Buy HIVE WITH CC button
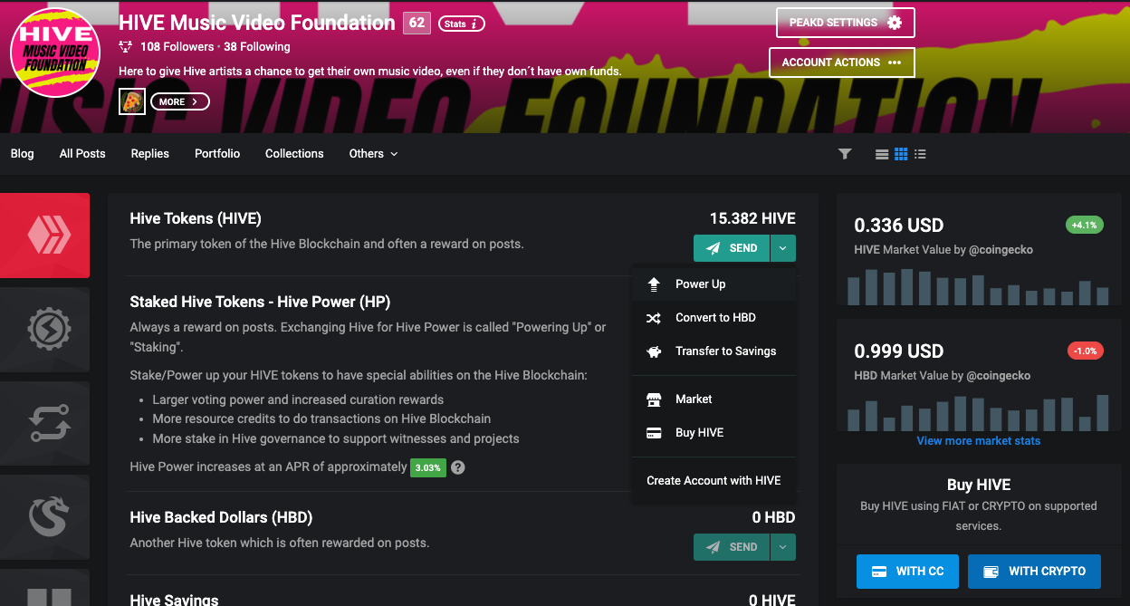The width and height of the screenshot is (1130, 606). pyautogui.click(x=907, y=572)
